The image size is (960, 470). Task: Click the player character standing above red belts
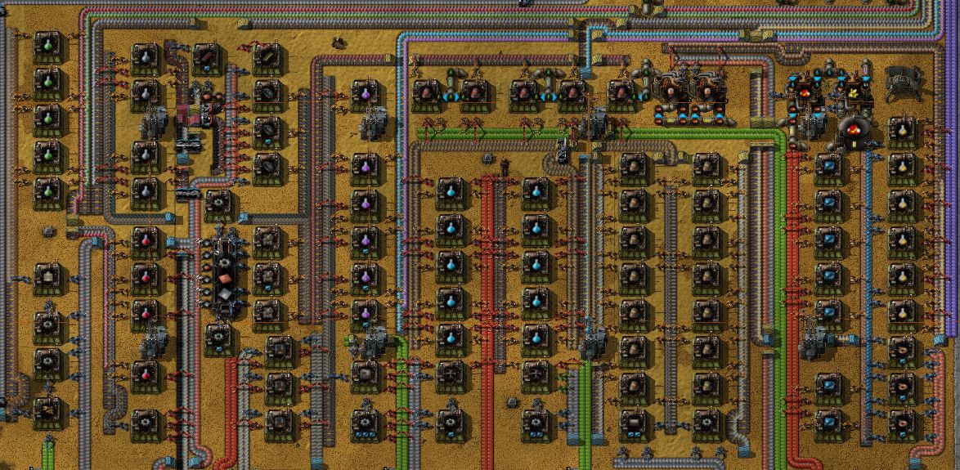[505, 167]
